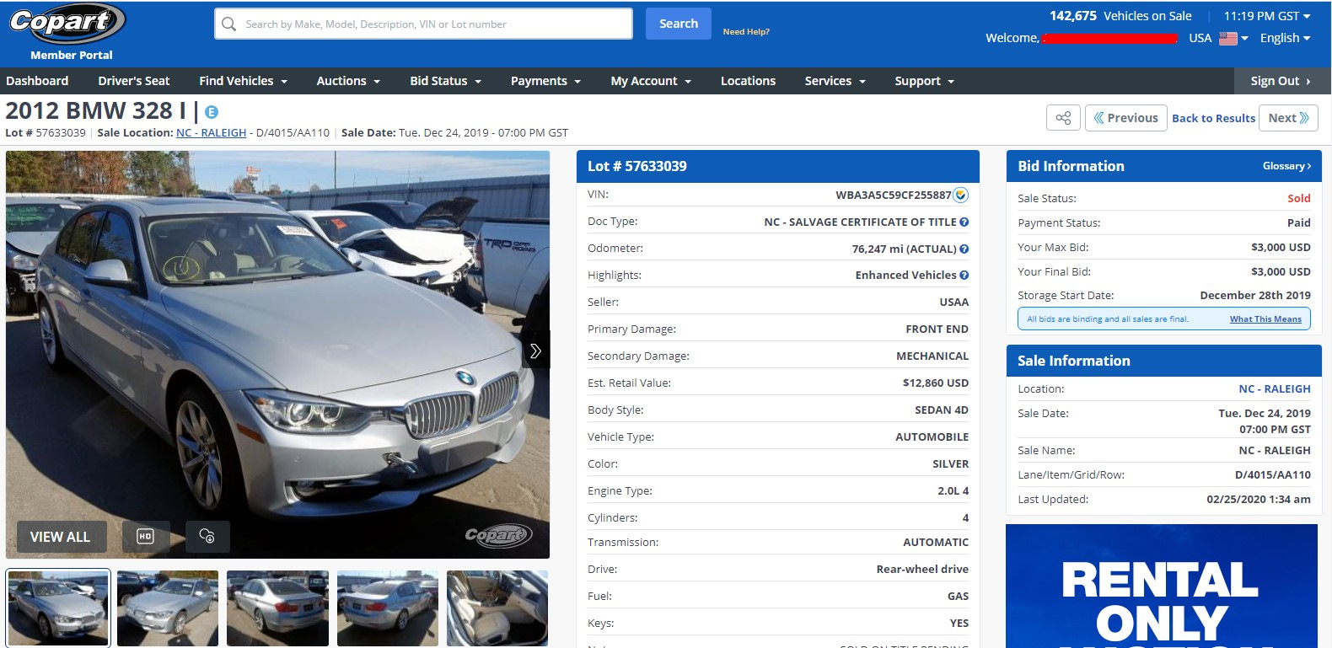Click the blue E badge beside title
This screenshot has width=1332, height=648.
pyautogui.click(x=212, y=112)
